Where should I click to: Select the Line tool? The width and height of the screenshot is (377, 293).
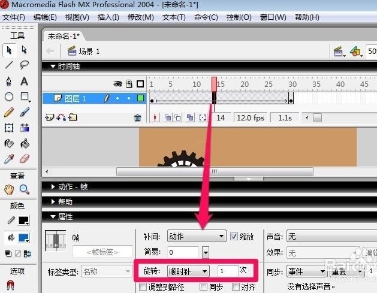click(9, 65)
